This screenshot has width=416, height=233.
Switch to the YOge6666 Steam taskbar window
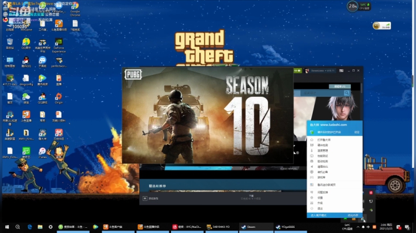point(290,227)
